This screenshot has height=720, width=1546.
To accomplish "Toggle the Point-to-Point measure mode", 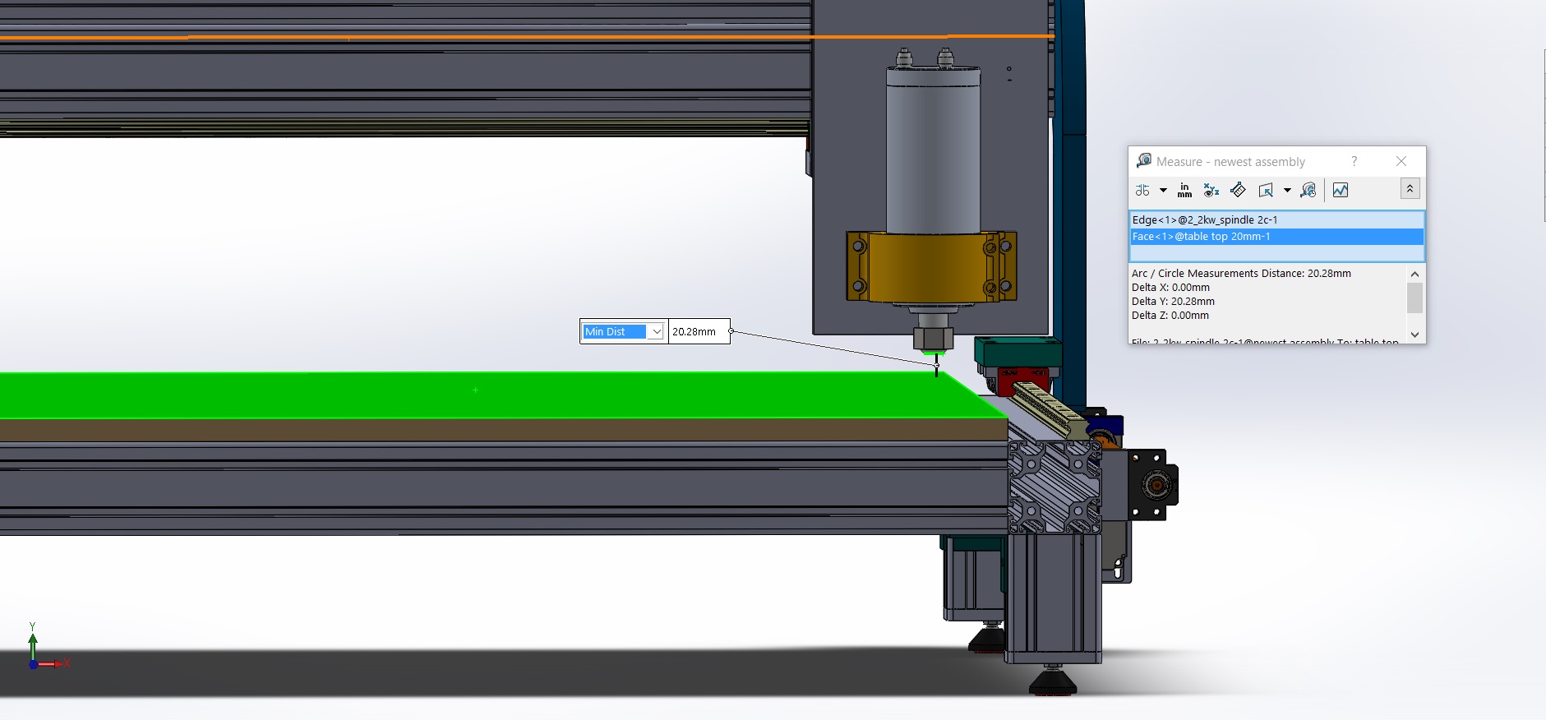I will tap(1238, 191).
